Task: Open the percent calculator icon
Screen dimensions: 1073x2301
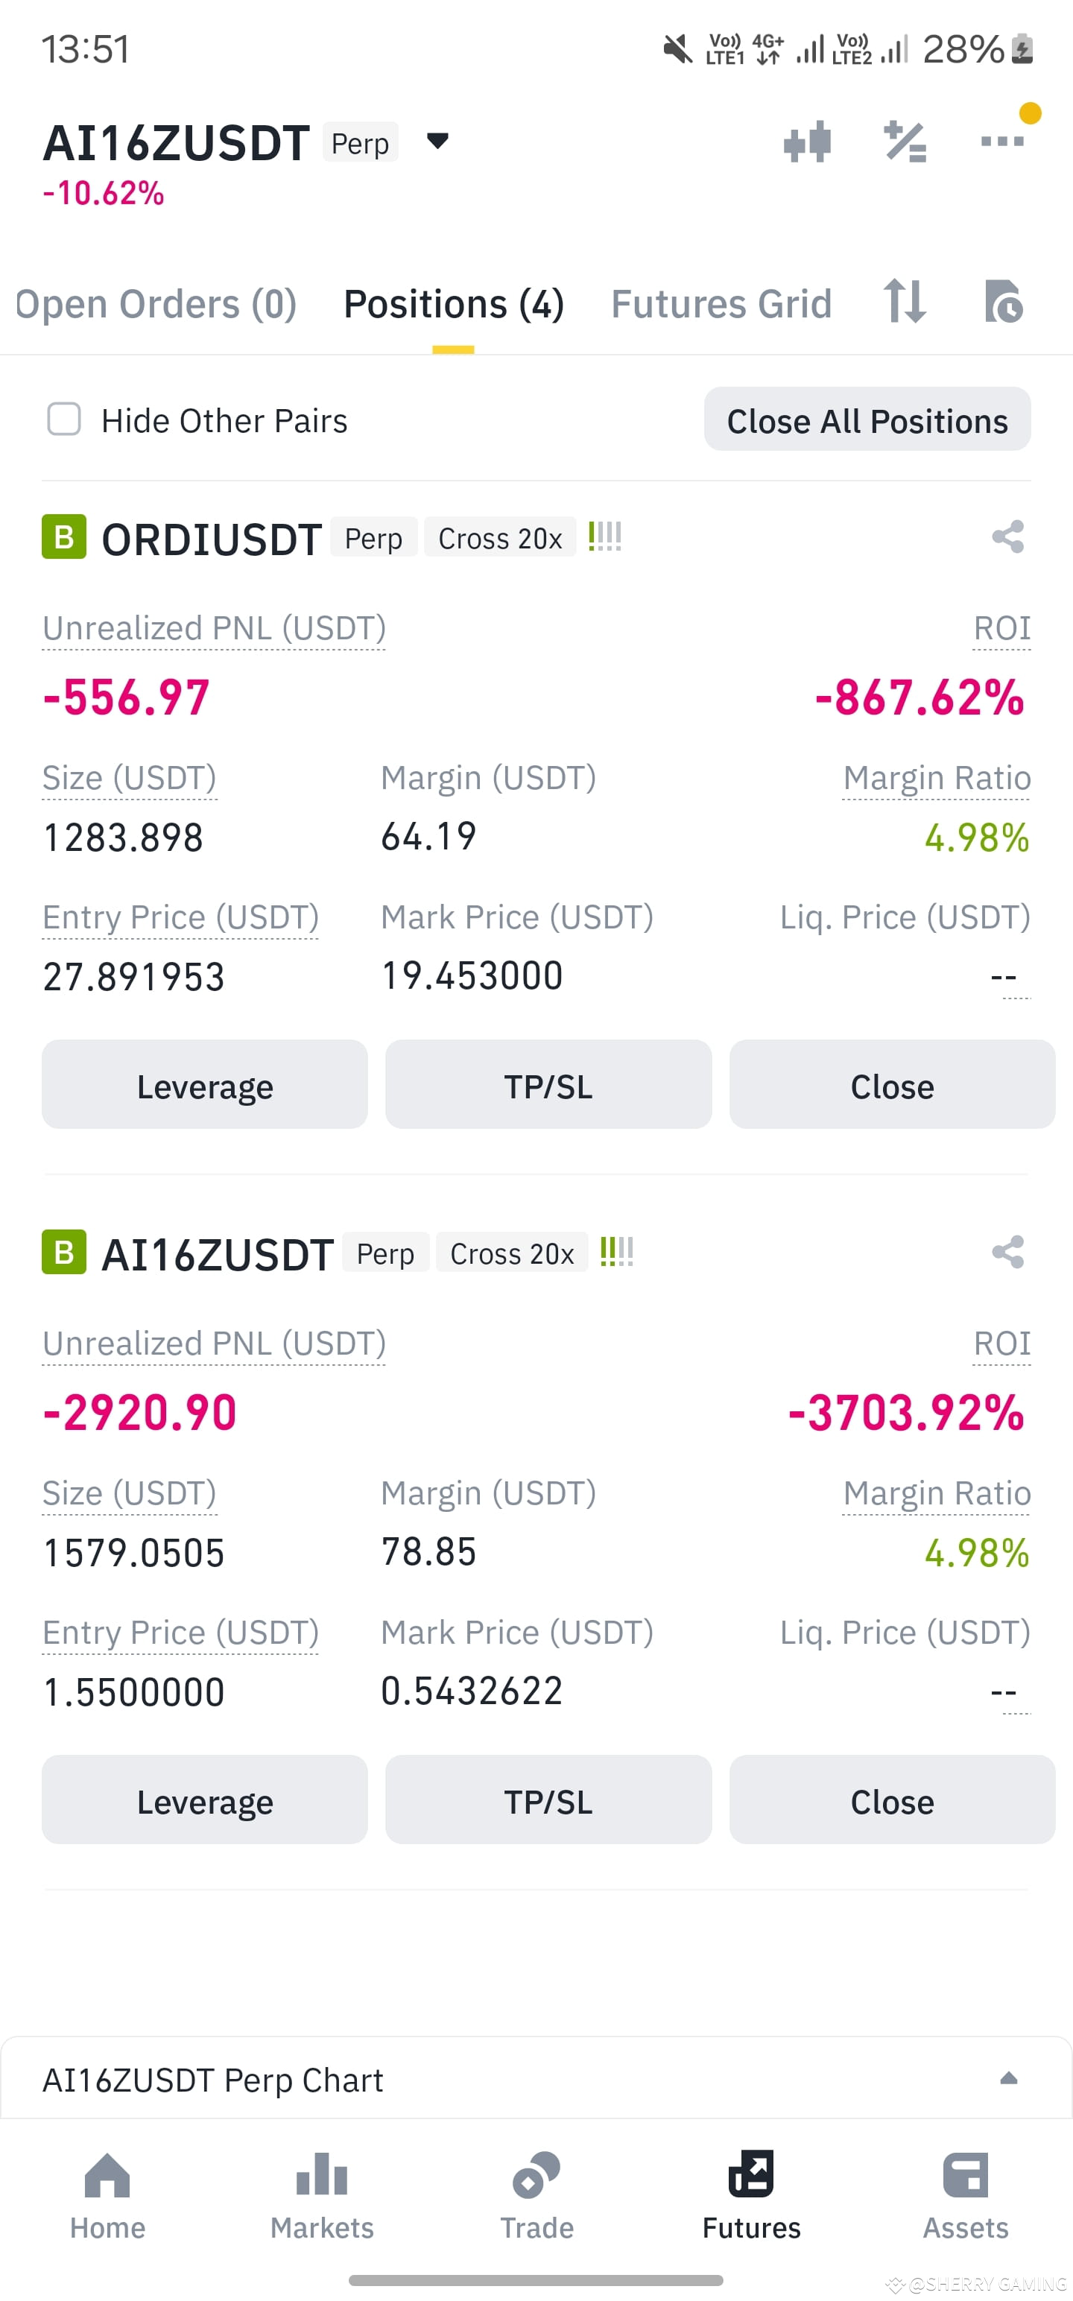Action: coord(905,142)
